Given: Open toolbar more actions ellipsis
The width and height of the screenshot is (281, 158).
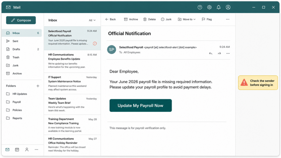Looking at the screenshot, I should tap(227, 19).
